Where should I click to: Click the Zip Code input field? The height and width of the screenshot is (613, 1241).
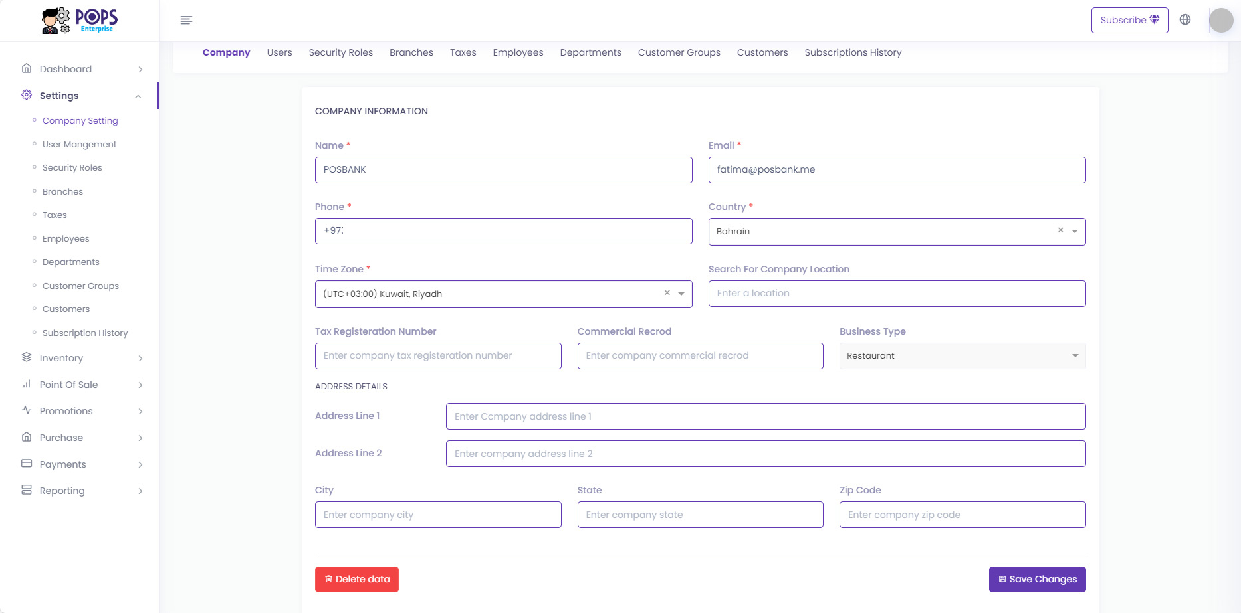pyautogui.click(x=962, y=515)
